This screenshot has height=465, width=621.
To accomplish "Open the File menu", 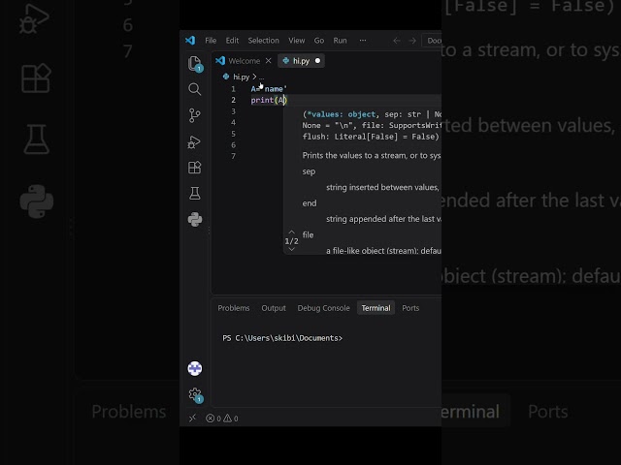I will coord(211,41).
